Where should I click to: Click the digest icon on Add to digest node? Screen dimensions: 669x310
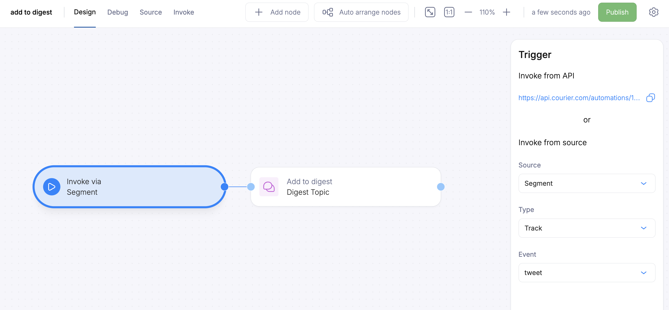[268, 187]
